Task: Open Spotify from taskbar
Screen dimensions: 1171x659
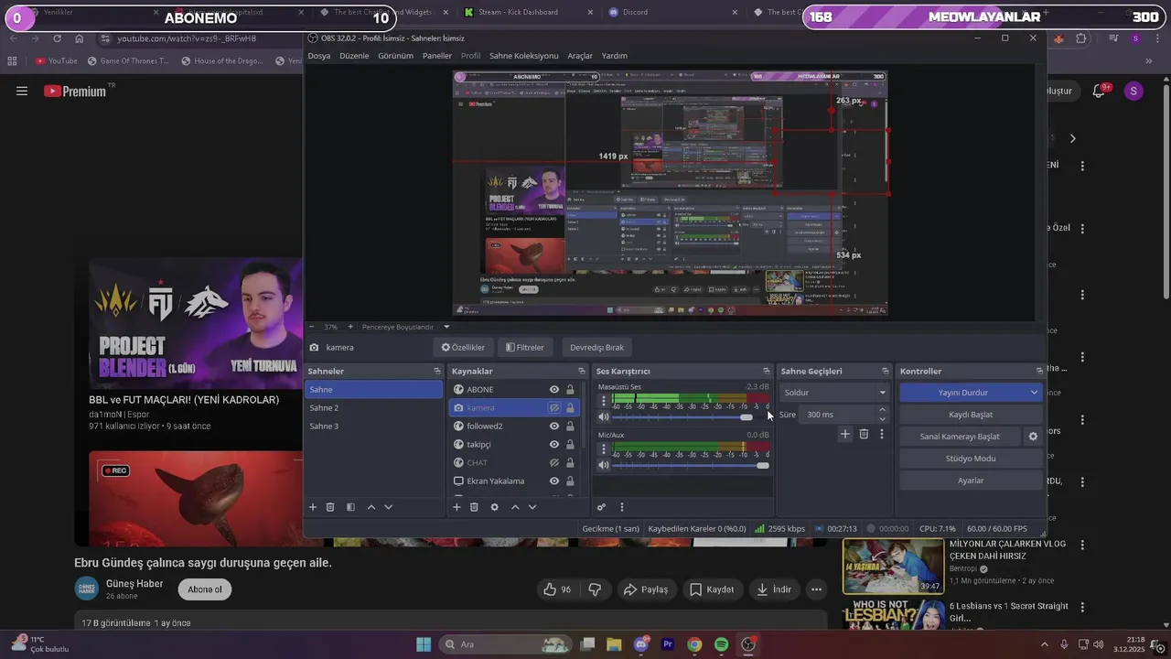Action: tap(721, 644)
